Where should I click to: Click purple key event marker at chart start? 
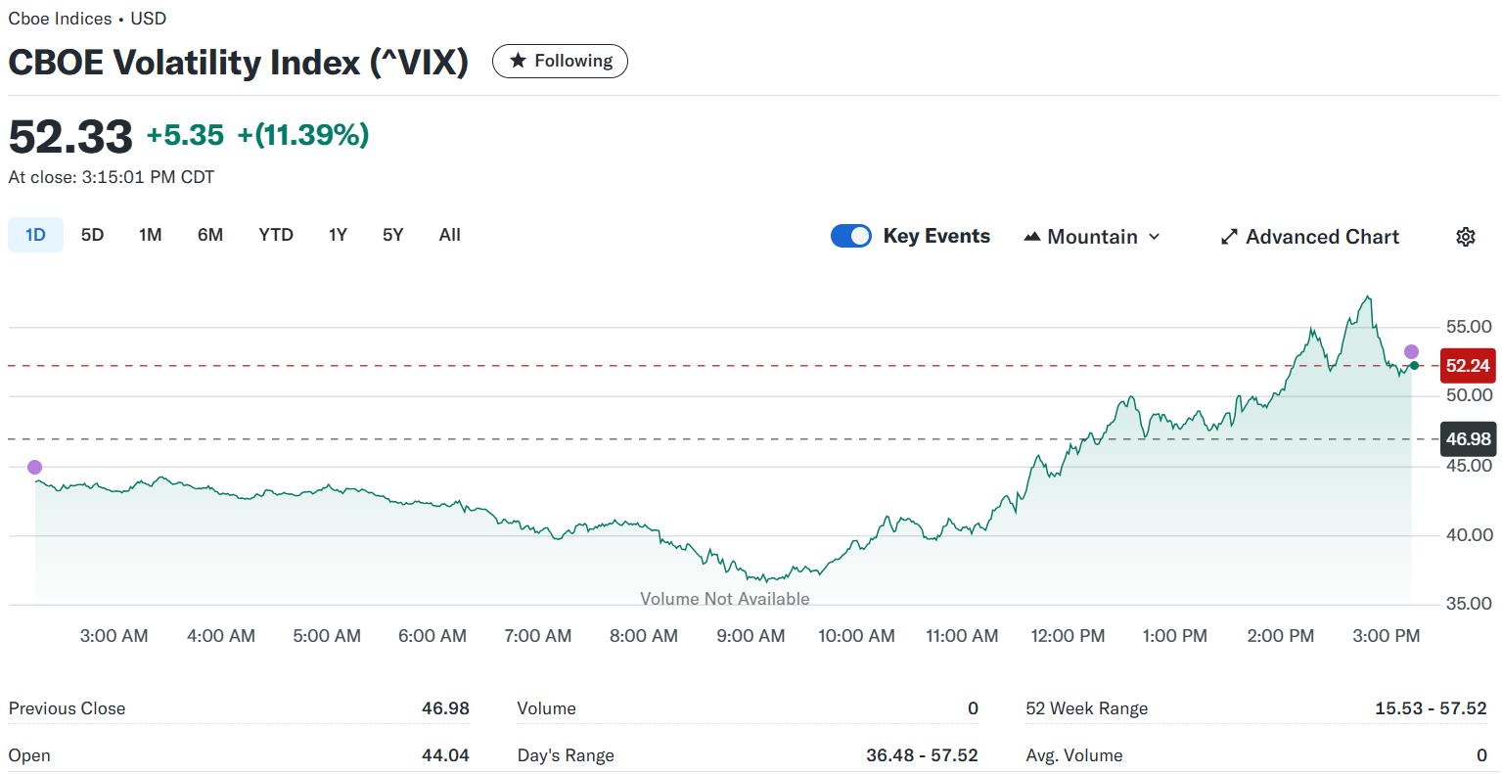click(x=35, y=468)
